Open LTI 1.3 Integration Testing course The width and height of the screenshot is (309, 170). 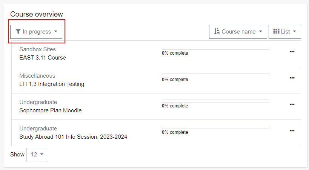tap(52, 84)
